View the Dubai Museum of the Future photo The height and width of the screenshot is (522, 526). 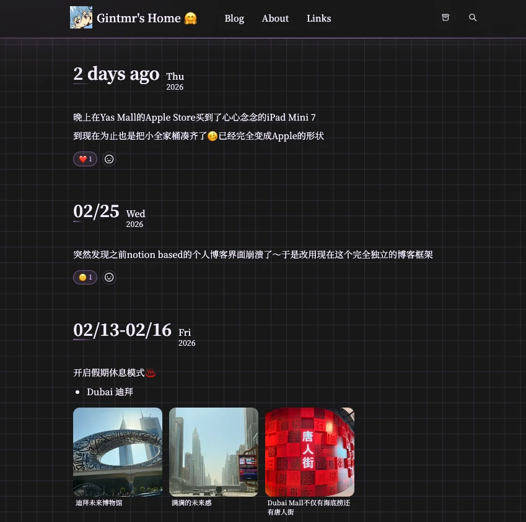point(118,451)
